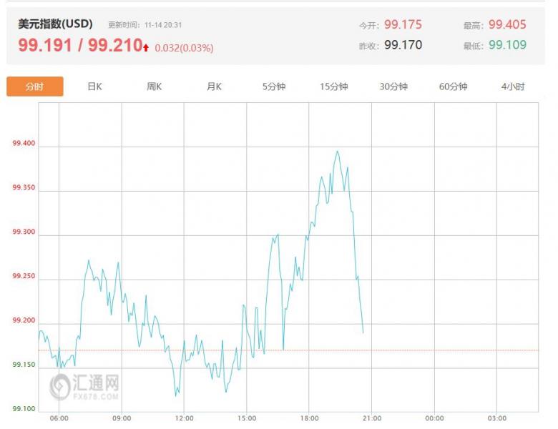The height and width of the screenshot is (429, 558).
Task: Click the 汇通网 watermark logo on the chart
Action: 84,386
